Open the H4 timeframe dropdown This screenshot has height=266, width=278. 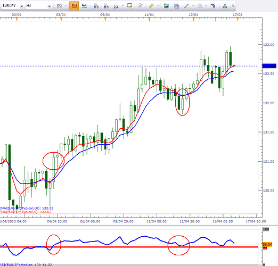coord(49,6)
